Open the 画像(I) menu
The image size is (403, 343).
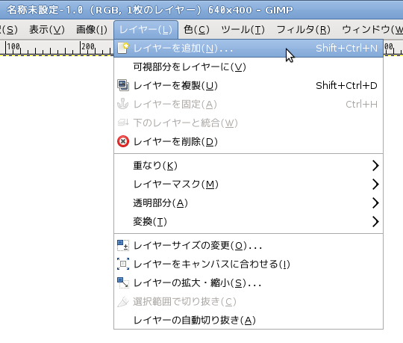pyautogui.click(x=92, y=30)
